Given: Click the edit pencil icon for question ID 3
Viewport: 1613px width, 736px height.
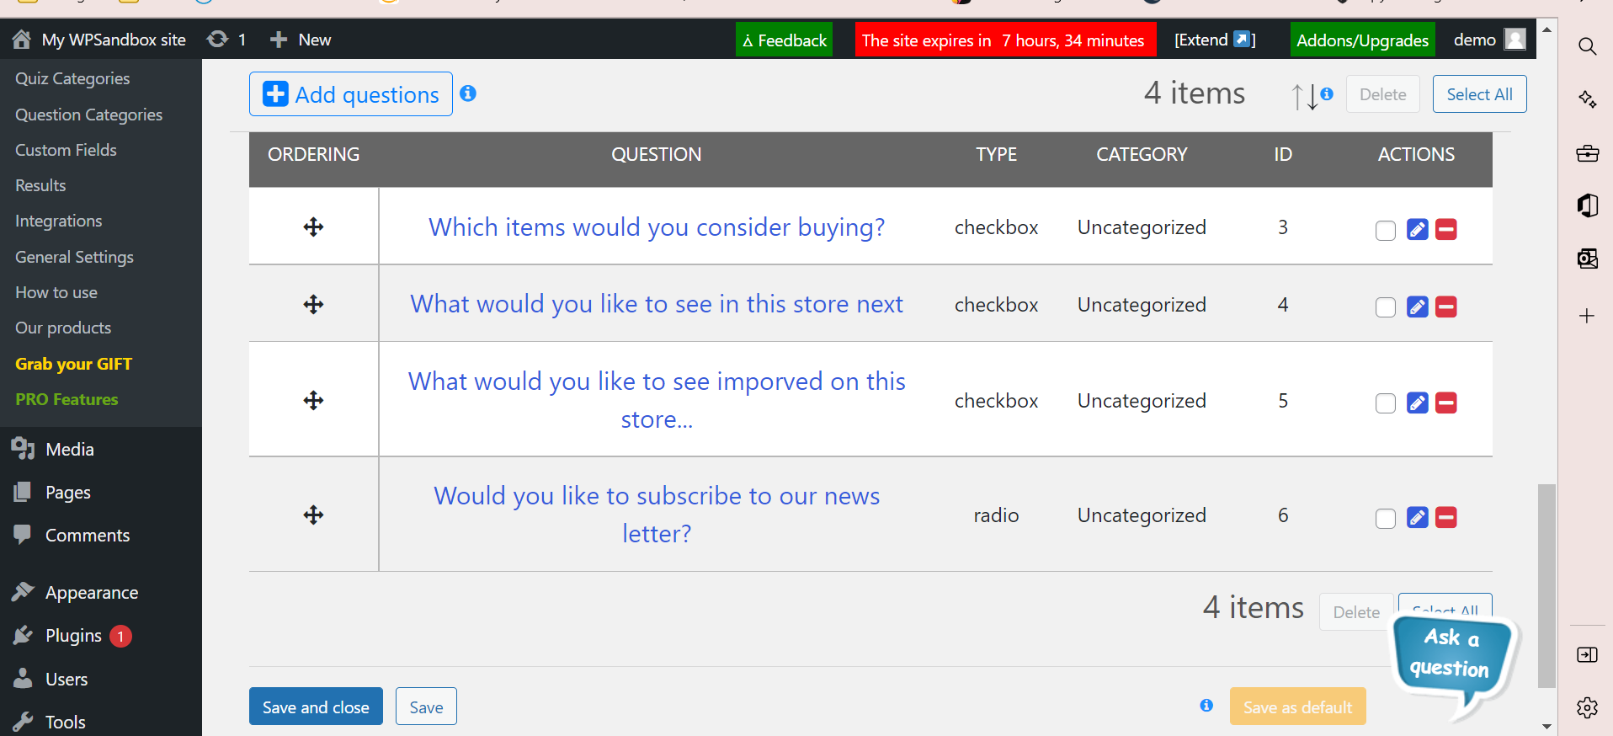Looking at the screenshot, I should (x=1417, y=229).
